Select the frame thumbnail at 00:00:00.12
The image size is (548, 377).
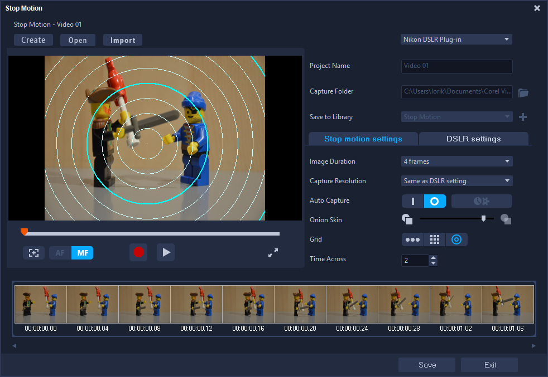[196, 304]
